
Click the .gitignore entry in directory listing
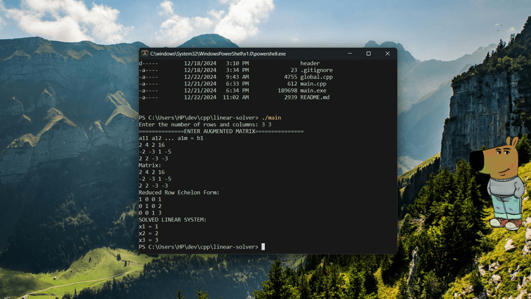pyautogui.click(x=316, y=71)
